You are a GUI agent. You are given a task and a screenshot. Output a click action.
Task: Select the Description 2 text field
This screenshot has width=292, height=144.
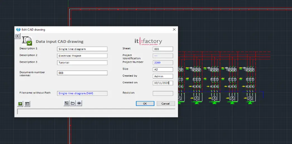pyautogui.click(x=82, y=56)
